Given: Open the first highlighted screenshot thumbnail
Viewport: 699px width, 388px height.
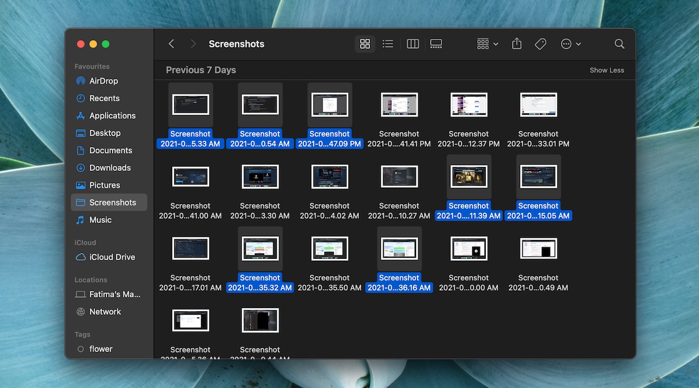Looking at the screenshot, I should 190,104.
